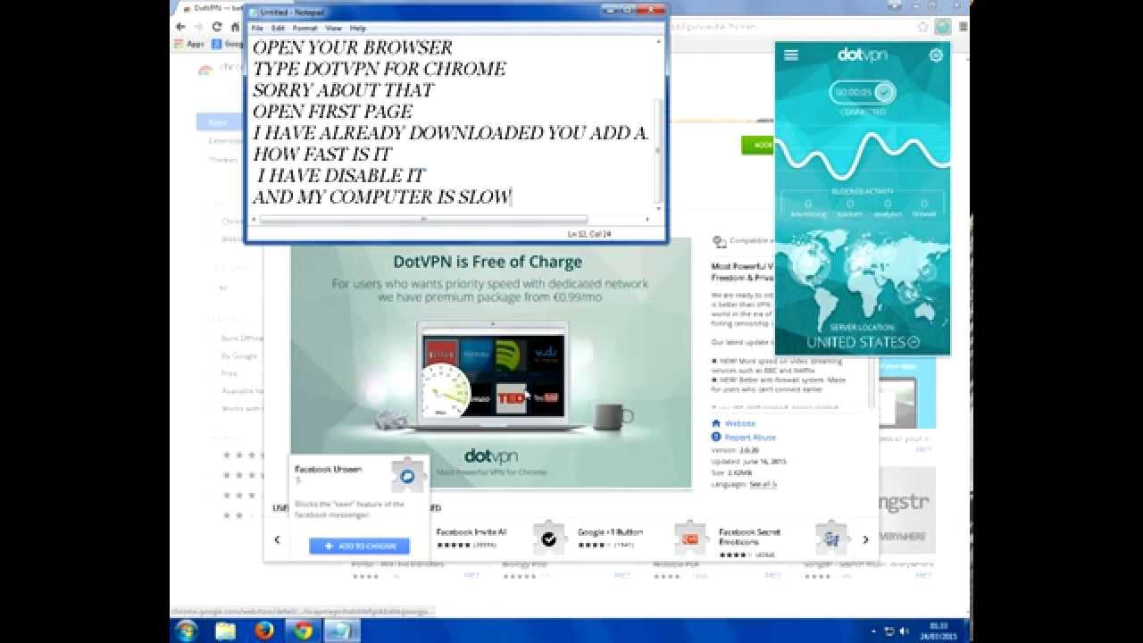Click the line 'HOW FAST IS IT'

click(x=322, y=154)
